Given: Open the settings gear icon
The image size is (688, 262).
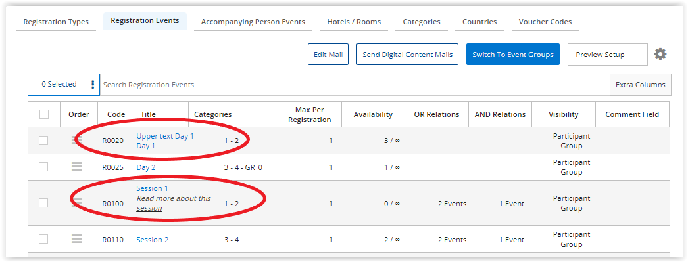Looking at the screenshot, I should point(660,55).
